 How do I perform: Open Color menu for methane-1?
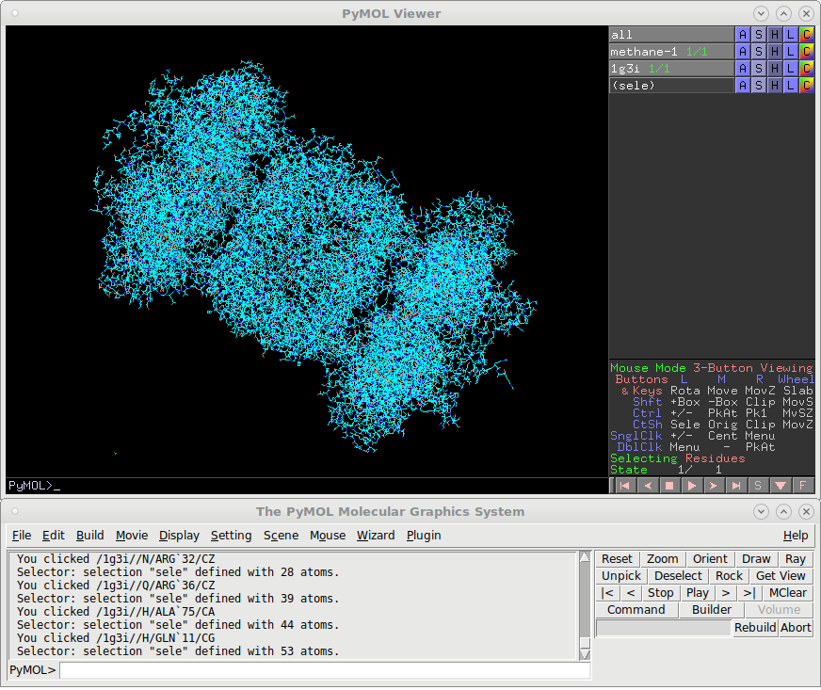click(x=807, y=52)
